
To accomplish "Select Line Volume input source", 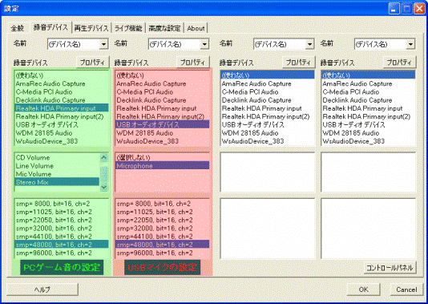I will [57, 166].
